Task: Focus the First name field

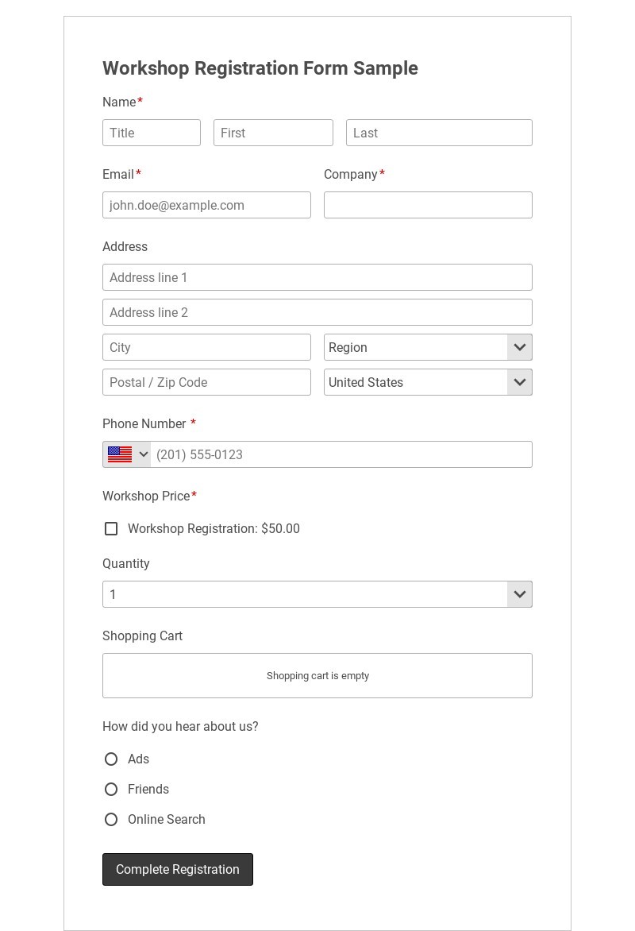Action: (273, 133)
